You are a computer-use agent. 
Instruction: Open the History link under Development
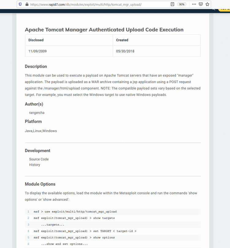35,165
